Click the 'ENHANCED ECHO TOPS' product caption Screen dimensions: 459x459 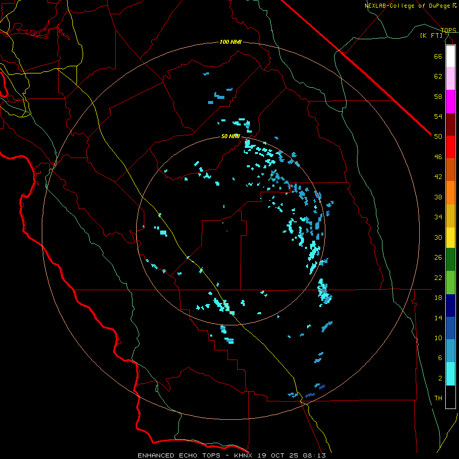[179, 455]
